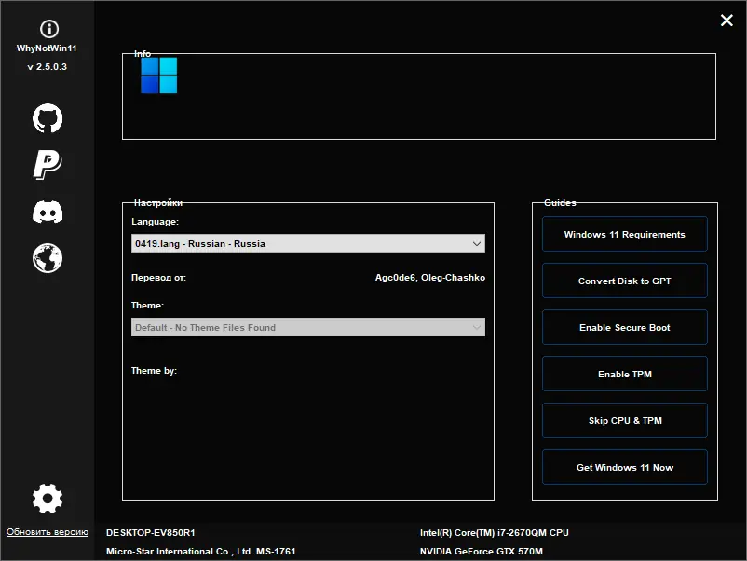Open Windows 11 Requirements guide
Image resolution: width=747 pixels, height=561 pixels.
click(x=625, y=234)
